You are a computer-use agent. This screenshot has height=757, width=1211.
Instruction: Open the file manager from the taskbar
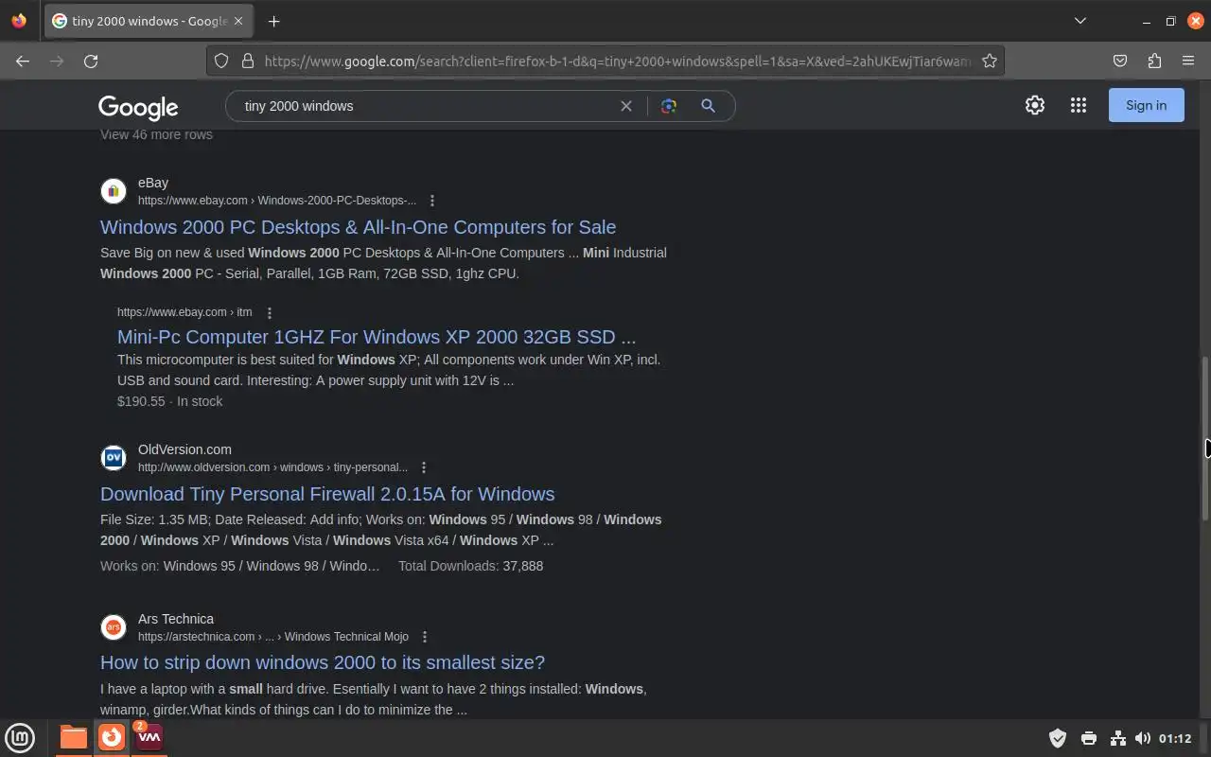pos(74,737)
